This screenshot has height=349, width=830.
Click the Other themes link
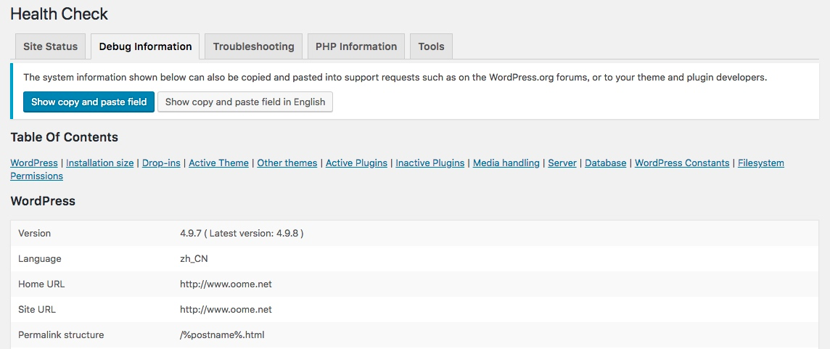[287, 163]
